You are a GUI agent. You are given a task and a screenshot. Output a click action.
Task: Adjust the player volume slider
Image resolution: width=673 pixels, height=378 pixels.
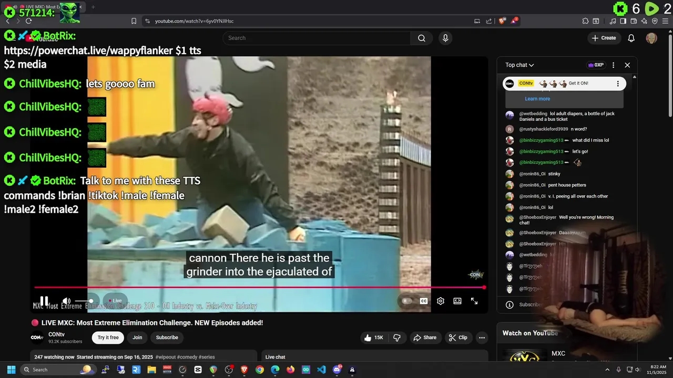(x=84, y=301)
